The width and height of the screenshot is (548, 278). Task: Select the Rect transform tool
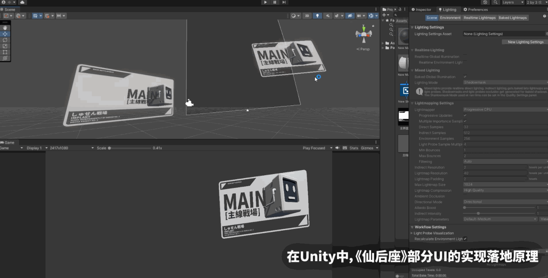coord(5,51)
